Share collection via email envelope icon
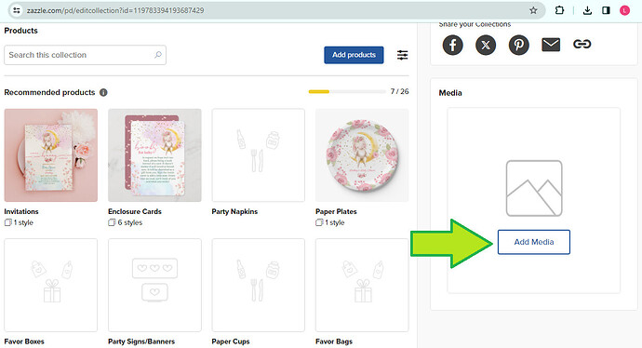The image size is (642, 348). click(551, 45)
